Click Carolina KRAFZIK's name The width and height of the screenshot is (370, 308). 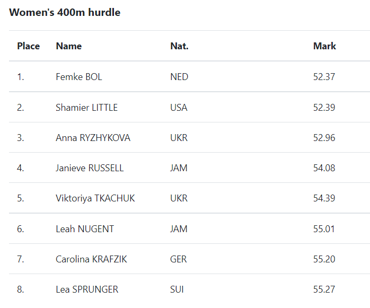point(91,259)
